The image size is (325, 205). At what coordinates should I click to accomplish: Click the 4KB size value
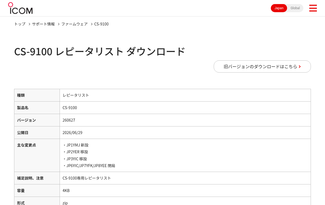(x=66, y=190)
